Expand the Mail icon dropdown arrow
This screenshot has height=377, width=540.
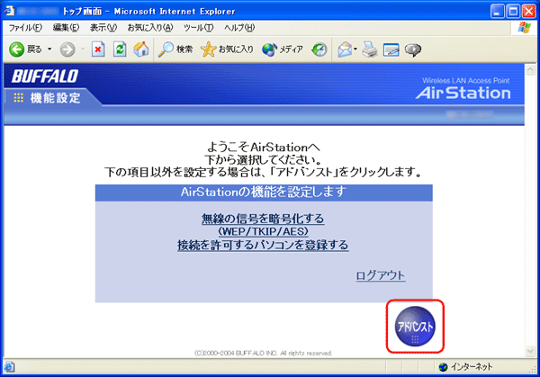[x=356, y=49]
